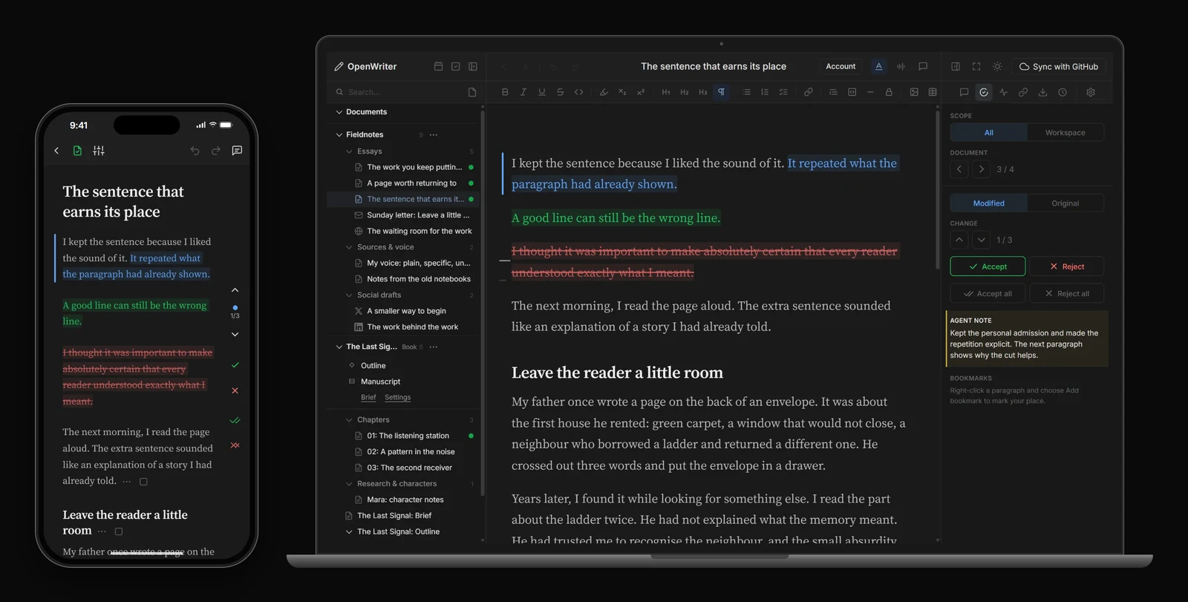Image resolution: width=1188 pixels, height=602 pixels.
Task: Toggle the text styling A button
Action: (879, 66)
